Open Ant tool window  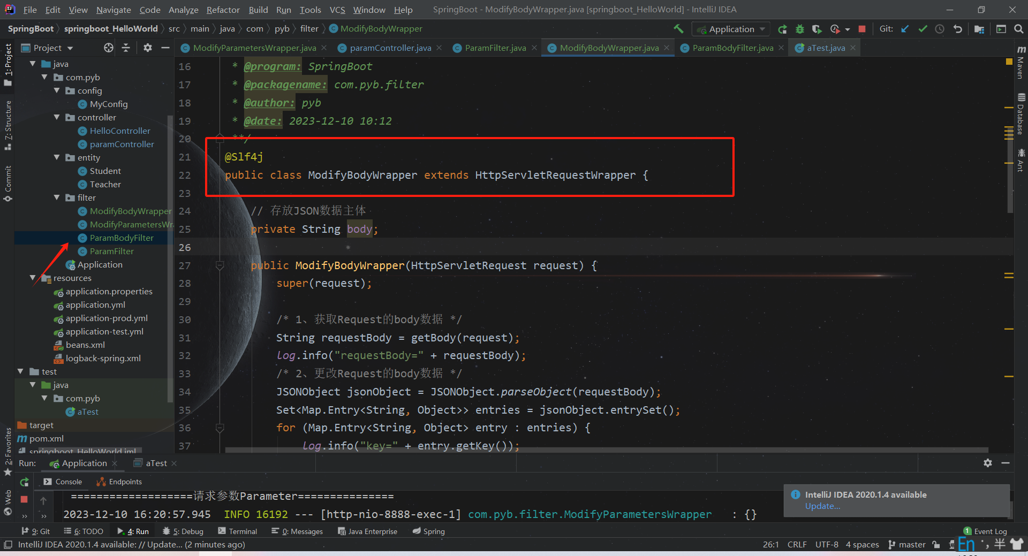(x=1021, y=160)
